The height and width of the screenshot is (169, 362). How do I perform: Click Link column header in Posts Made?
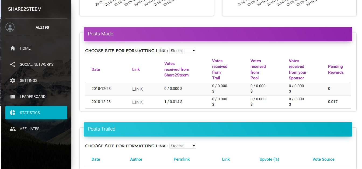pyautogui.click(x=136, y=69)
